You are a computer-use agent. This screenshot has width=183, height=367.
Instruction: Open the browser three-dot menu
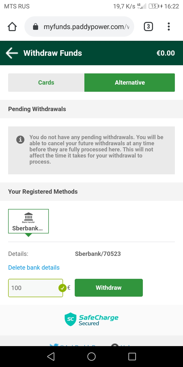[x=169, y=27]
